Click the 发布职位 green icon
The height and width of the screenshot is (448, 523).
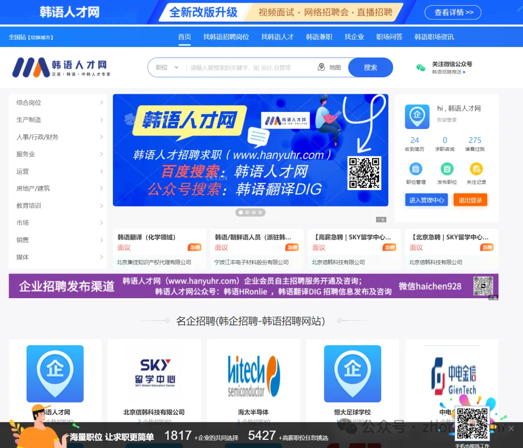pyautogui.click(x=446, y=169)
